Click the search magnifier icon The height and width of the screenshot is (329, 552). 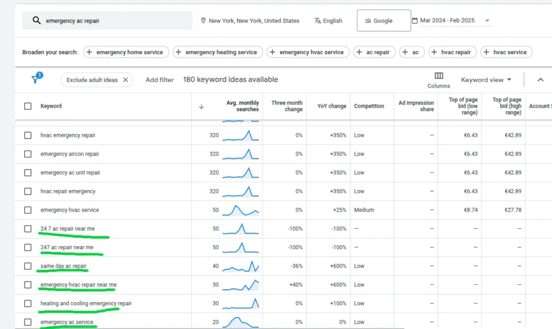(37, 20)
